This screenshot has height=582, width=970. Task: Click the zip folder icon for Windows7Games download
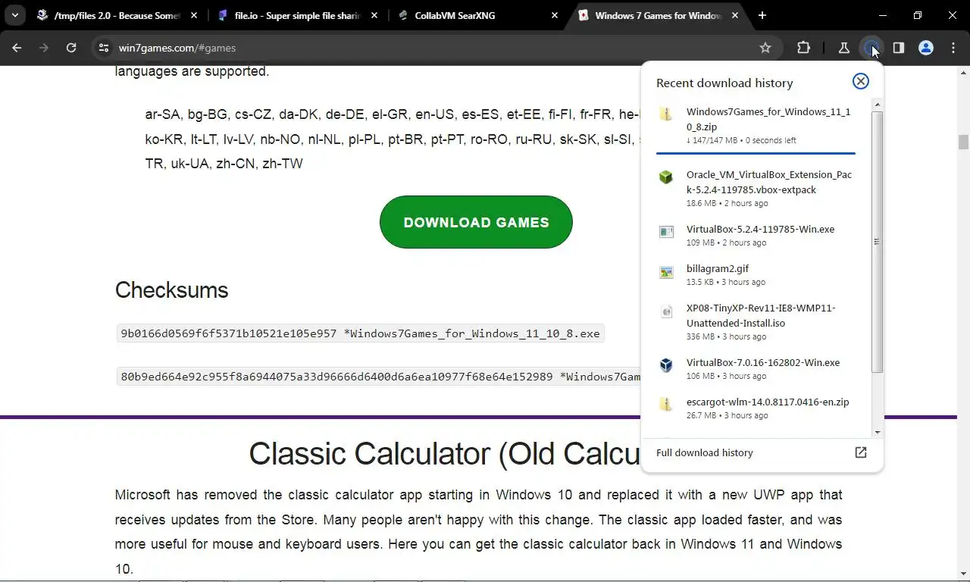click(x=665, y=114)
